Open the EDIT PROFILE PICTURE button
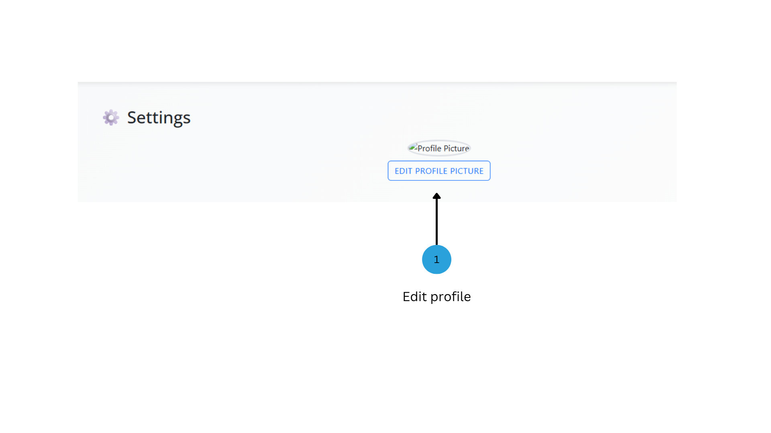The width and height of the screenshot is (771, 433). coord(439,171)
